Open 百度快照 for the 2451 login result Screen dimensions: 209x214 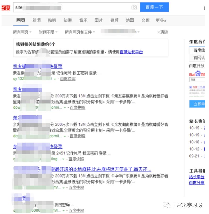(76, 159)
